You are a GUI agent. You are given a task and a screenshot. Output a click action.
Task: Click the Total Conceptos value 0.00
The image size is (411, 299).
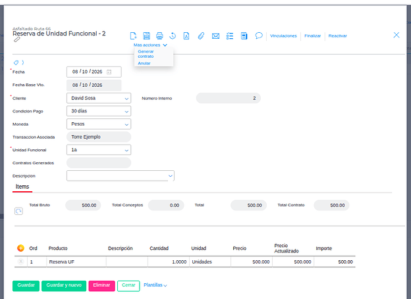pos(166,205)
